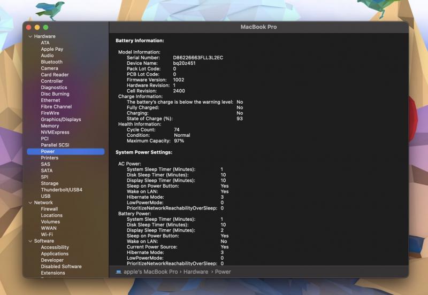The image size is (428, 295).
Task: Select SAS in the sidebar
Action: (x=45, y=164)
